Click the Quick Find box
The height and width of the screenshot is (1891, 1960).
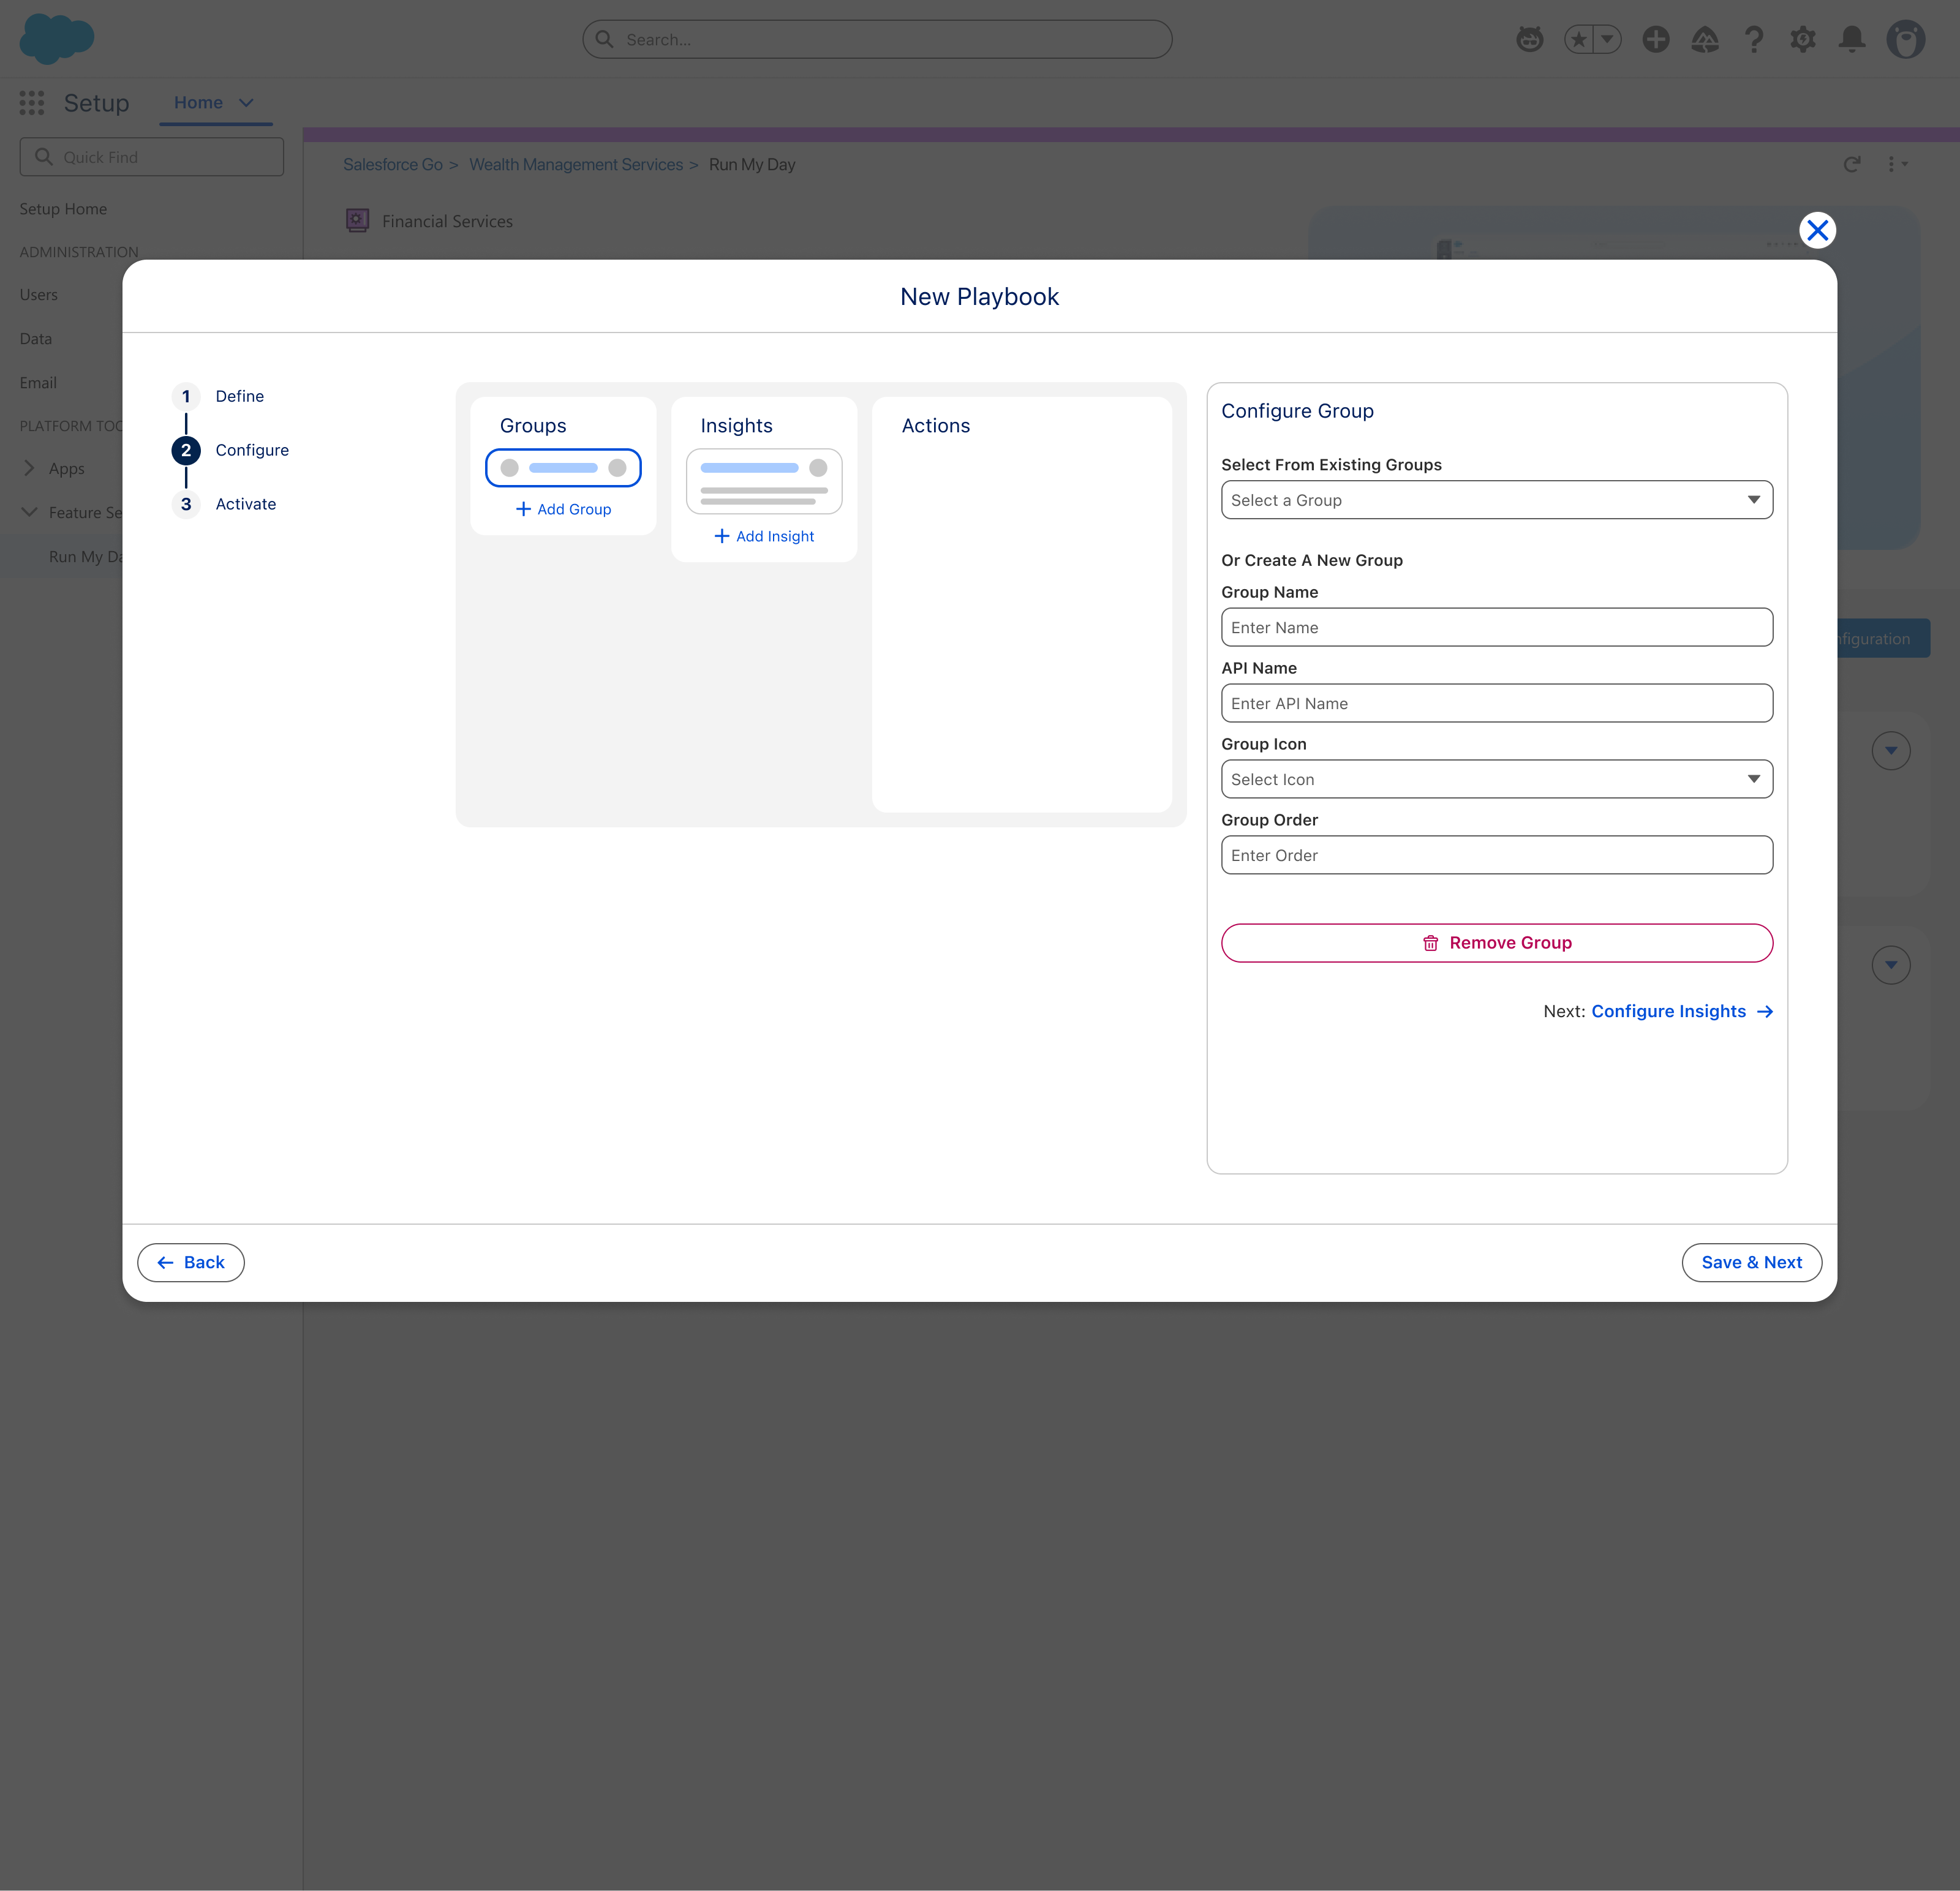152,157
